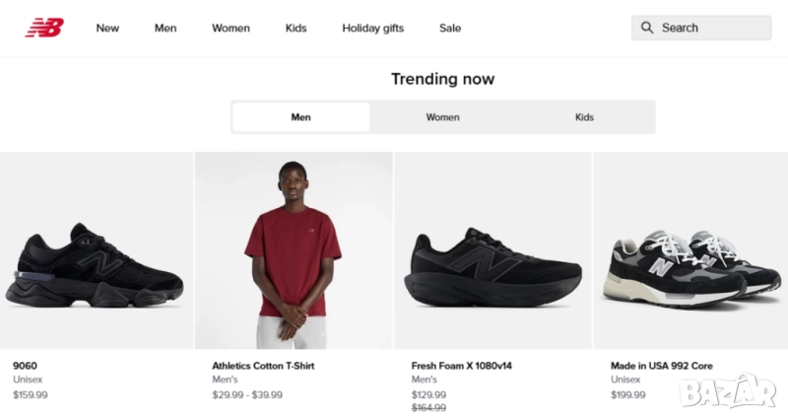Screen dimensions: 788x420
Task: Open the Sale section
Action: click(x=450, y=28)
